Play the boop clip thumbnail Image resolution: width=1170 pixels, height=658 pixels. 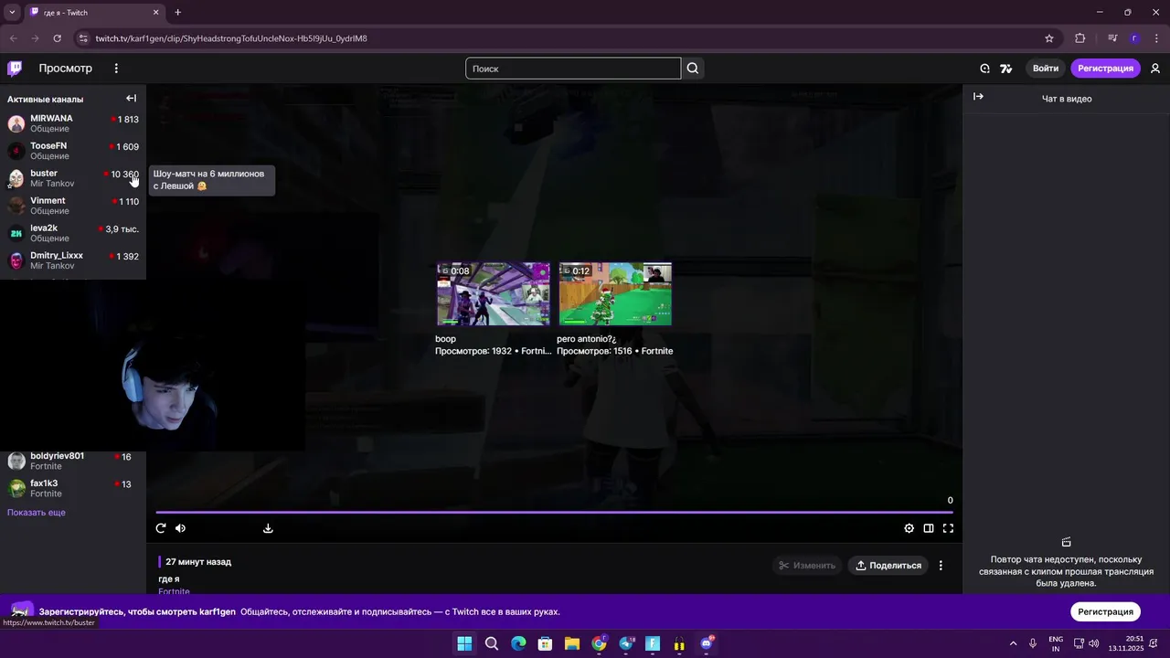tap(494, 294)
